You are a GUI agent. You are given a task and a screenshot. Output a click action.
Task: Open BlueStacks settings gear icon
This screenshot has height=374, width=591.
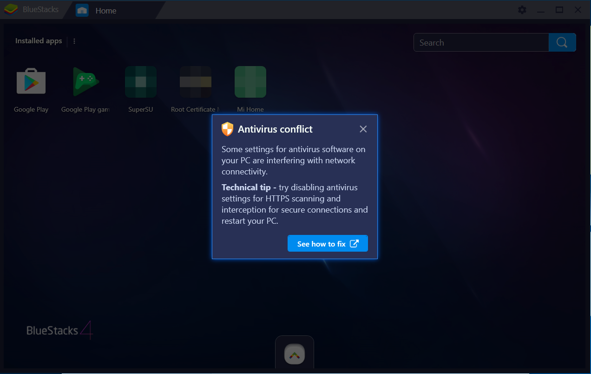click(x=522, y=10)
